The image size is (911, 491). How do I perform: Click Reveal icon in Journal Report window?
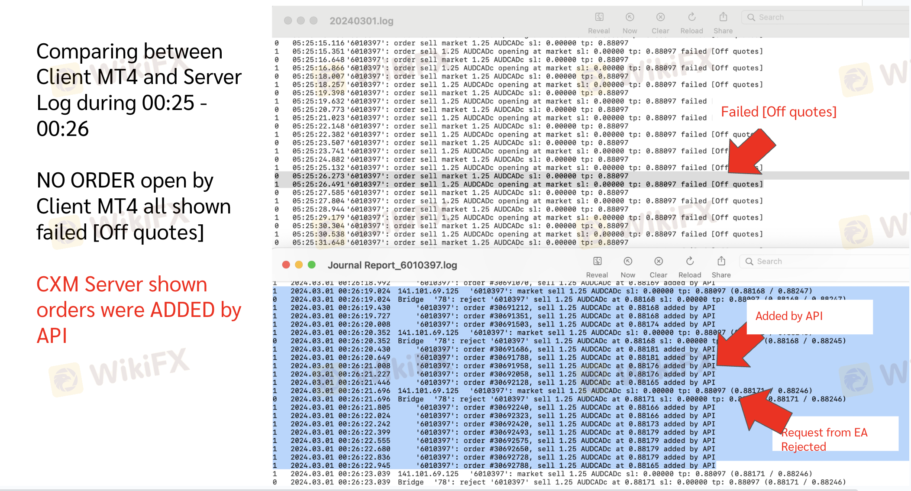click(x=598, y=261)
